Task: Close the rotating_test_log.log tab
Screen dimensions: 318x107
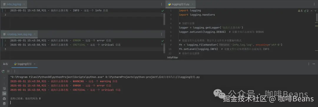Action: click(x=34, y=34)
